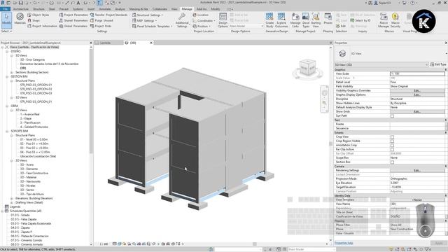Open Phases dialog
The width and height of the screenshot is (448, 252).
pos(328,19)
